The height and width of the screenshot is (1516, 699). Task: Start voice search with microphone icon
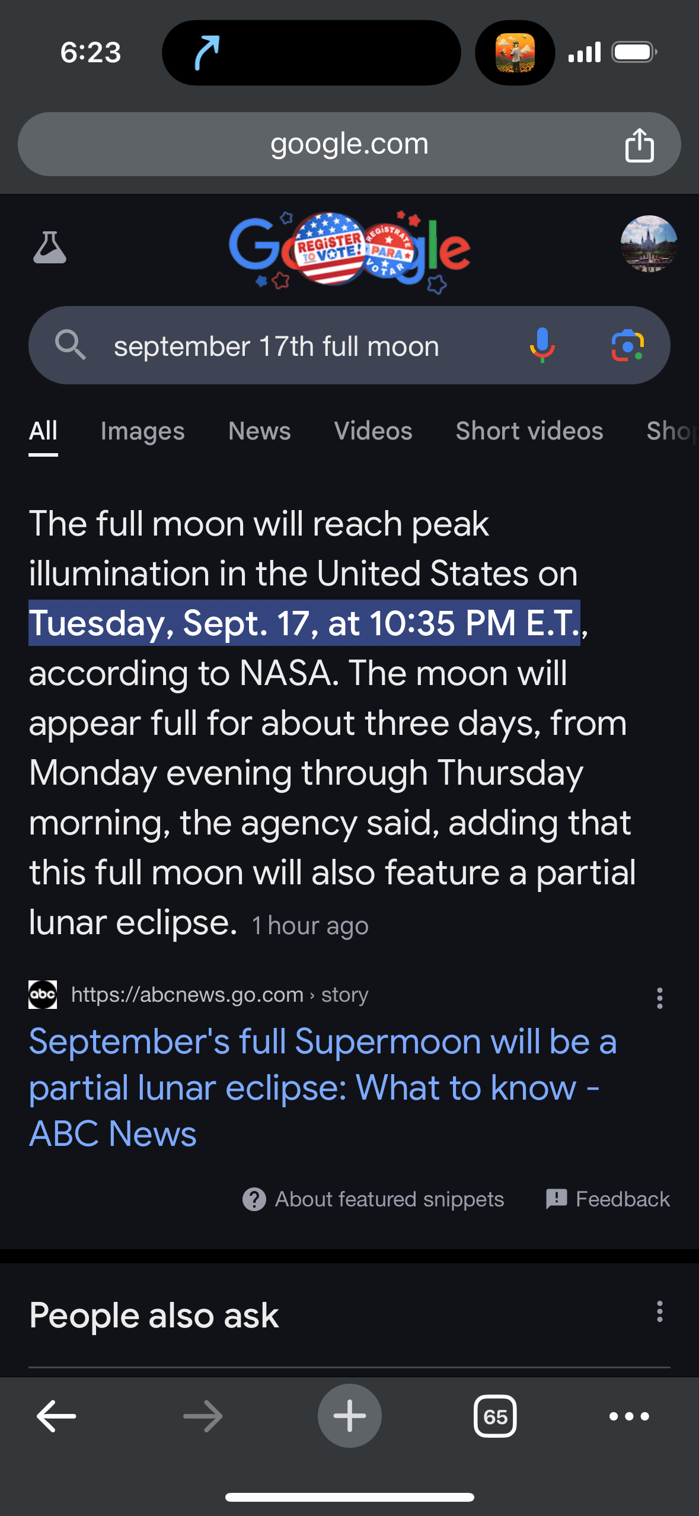tap(542, 345)
